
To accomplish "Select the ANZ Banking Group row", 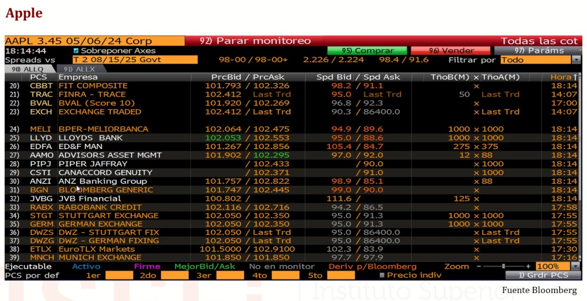I will point(292,182).
